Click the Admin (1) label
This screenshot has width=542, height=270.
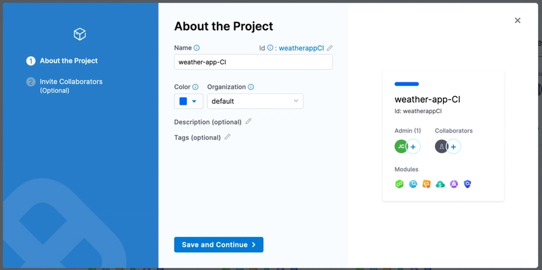click(x=408, y=131)
